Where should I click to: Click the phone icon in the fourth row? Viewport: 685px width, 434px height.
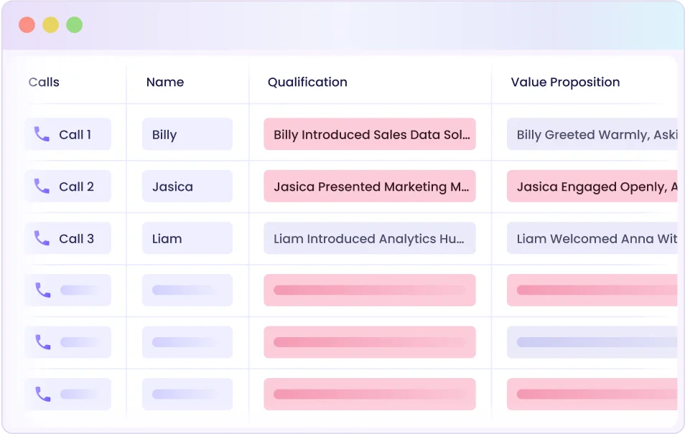tap(42, 291)
